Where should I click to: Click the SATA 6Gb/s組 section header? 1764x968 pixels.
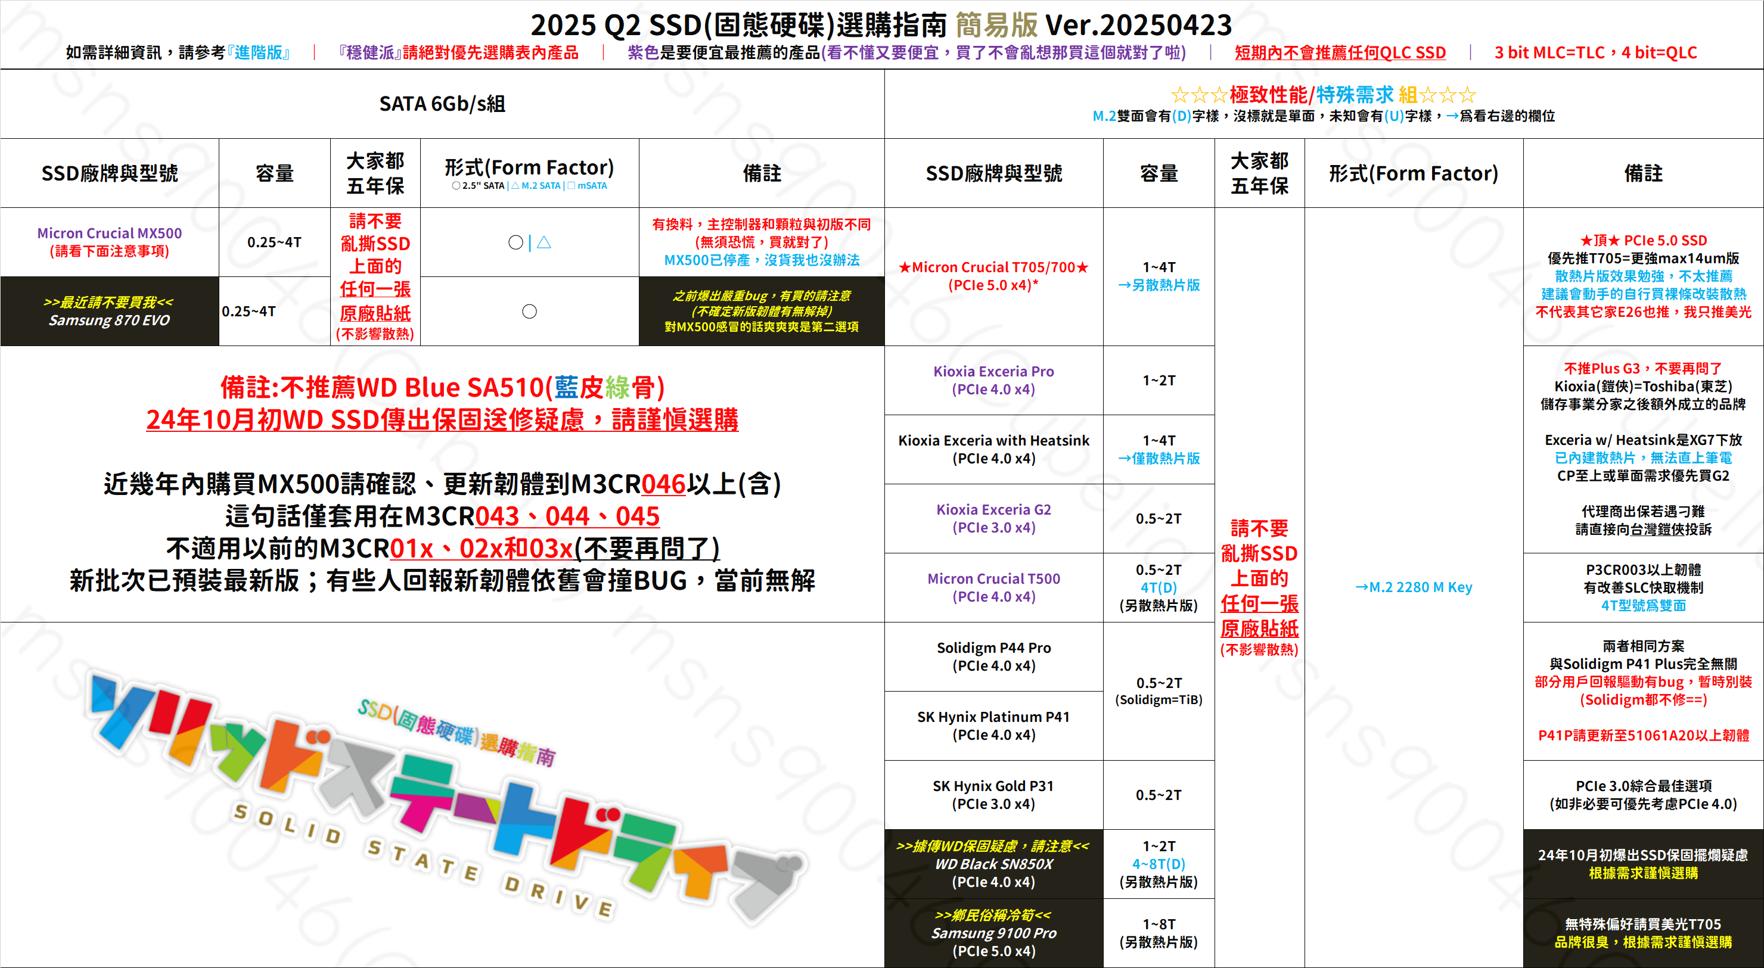(x=442, y=104)
